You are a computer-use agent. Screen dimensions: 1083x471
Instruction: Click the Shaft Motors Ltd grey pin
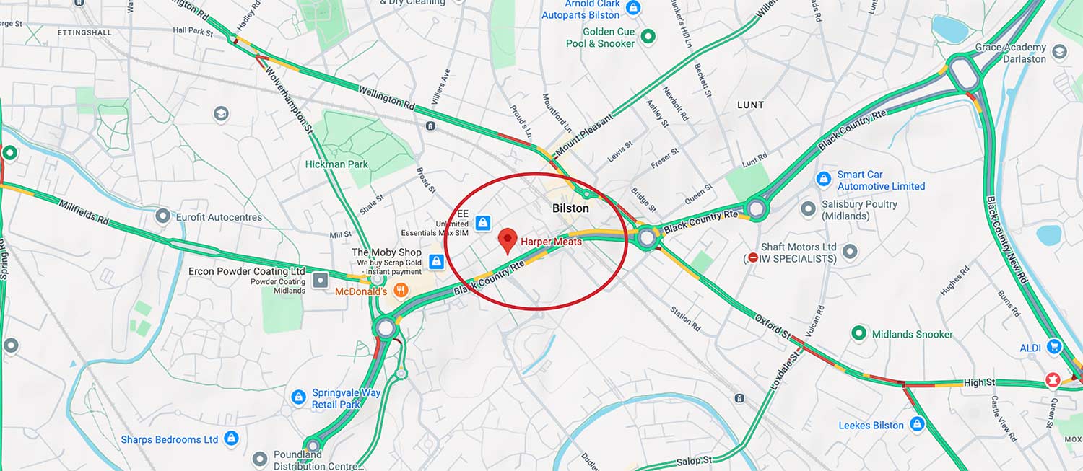point(850,251)
